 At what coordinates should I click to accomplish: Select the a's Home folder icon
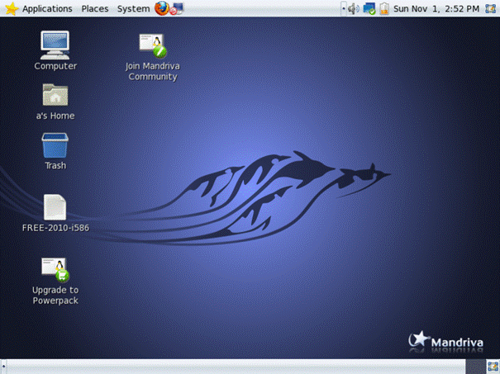(x=55, y=95)
